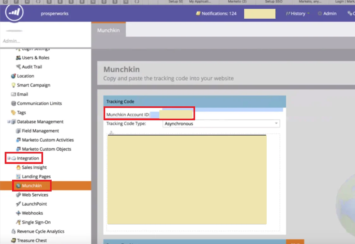This screenshot has height=244, width=355.
Task: Click the Admin search input field
Action: pyautogui.click(x=45, y=41)
